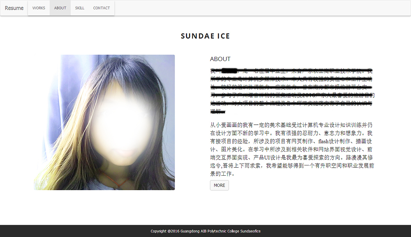
Task: Open the WORKS navigation item
Action: pyautogui.click(x=39, y=8)
